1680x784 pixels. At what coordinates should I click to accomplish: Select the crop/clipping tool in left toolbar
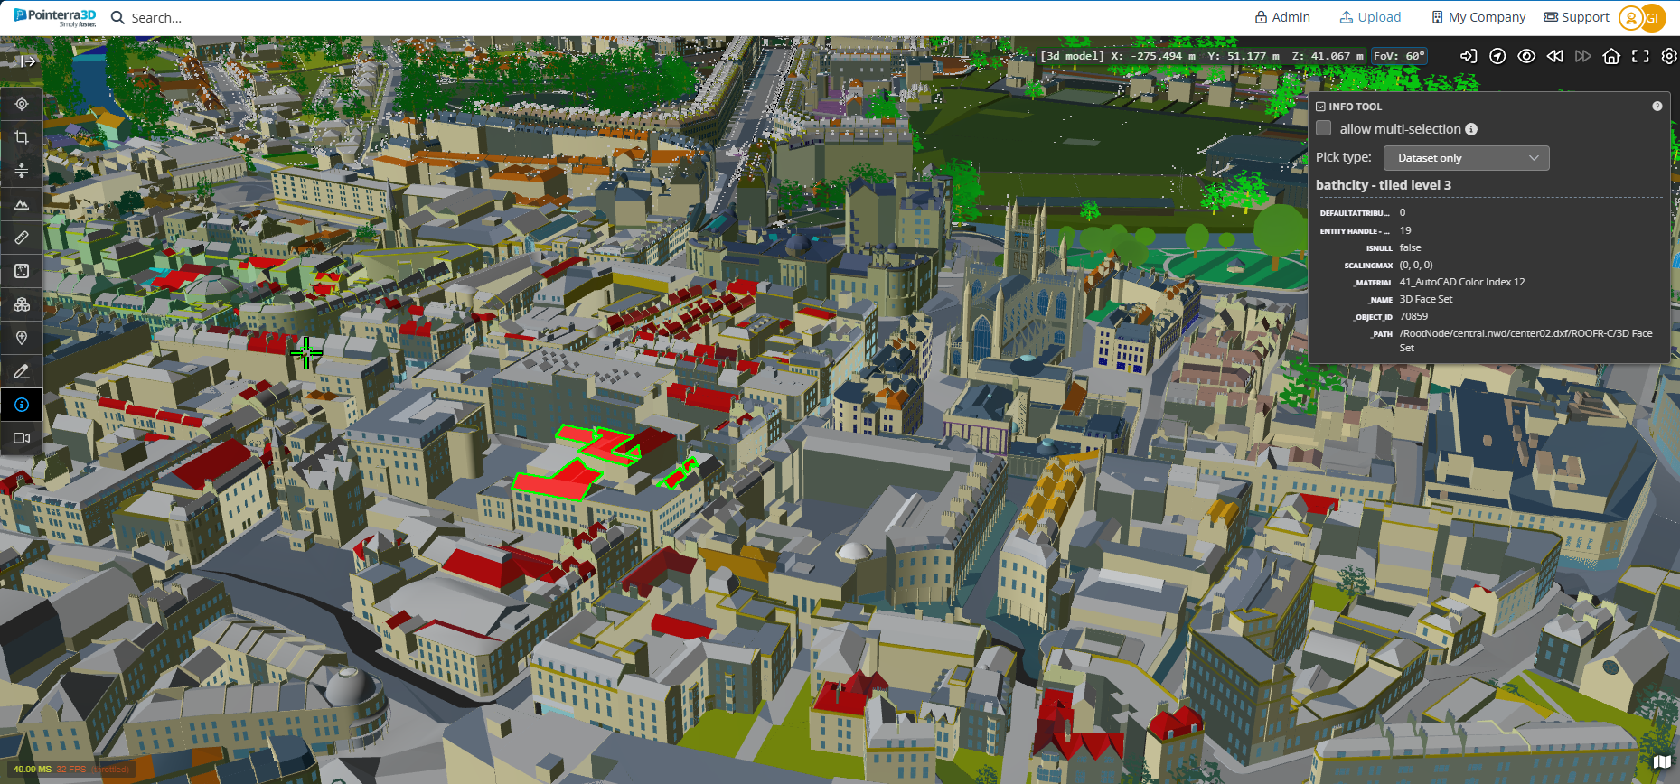point(22,137)
